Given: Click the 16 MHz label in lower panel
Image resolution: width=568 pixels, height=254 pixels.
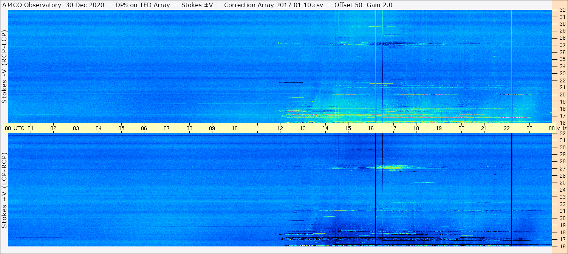Looking at the screenshot, I should pyautogui.click(x=562, y=246).
